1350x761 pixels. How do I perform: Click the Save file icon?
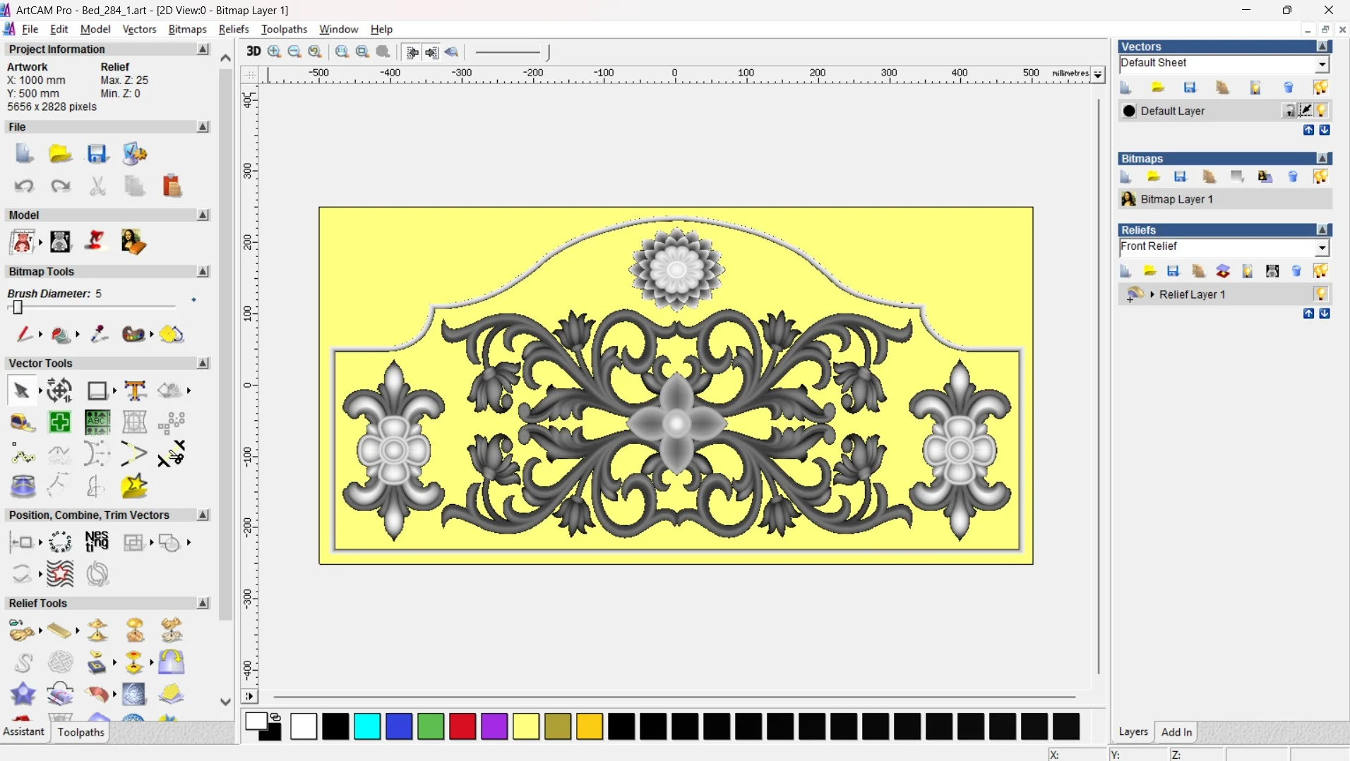tap(97, 154)
